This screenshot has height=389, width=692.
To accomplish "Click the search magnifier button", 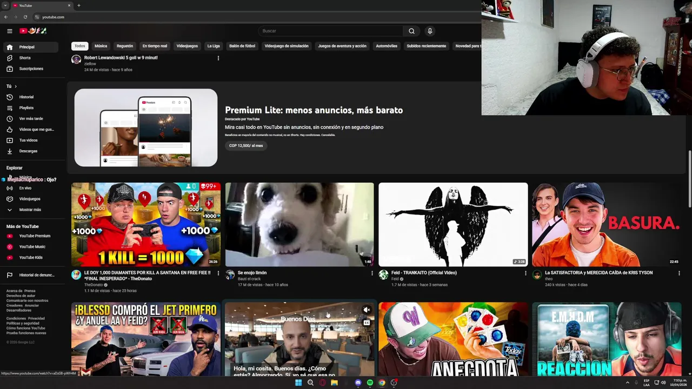I will click(x=411, y=31).
